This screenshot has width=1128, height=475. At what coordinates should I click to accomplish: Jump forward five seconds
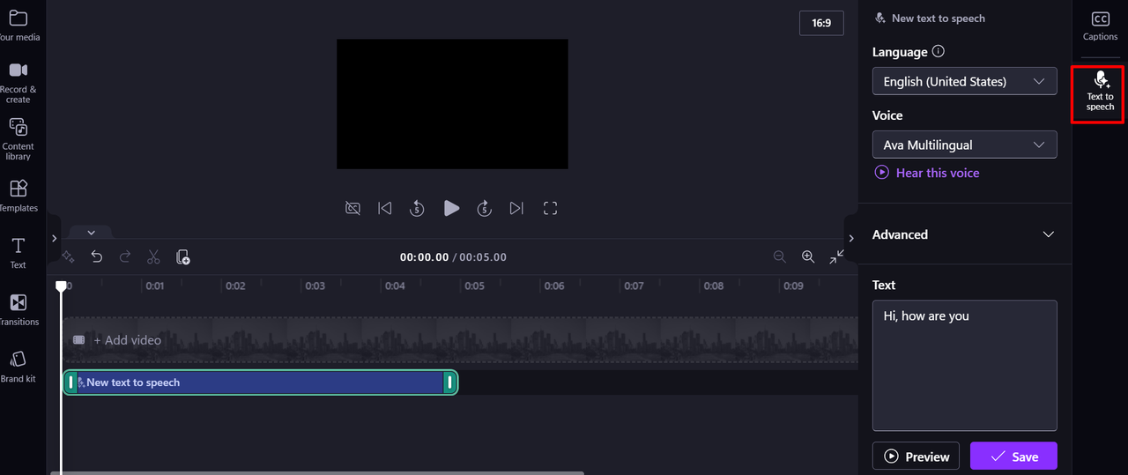(484, 208)
